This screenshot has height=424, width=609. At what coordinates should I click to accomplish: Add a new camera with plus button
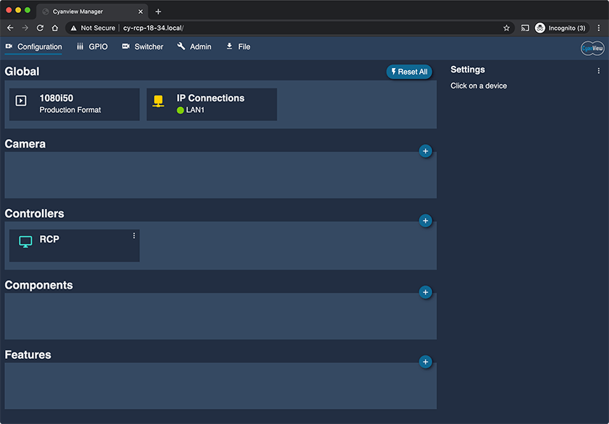426,151
